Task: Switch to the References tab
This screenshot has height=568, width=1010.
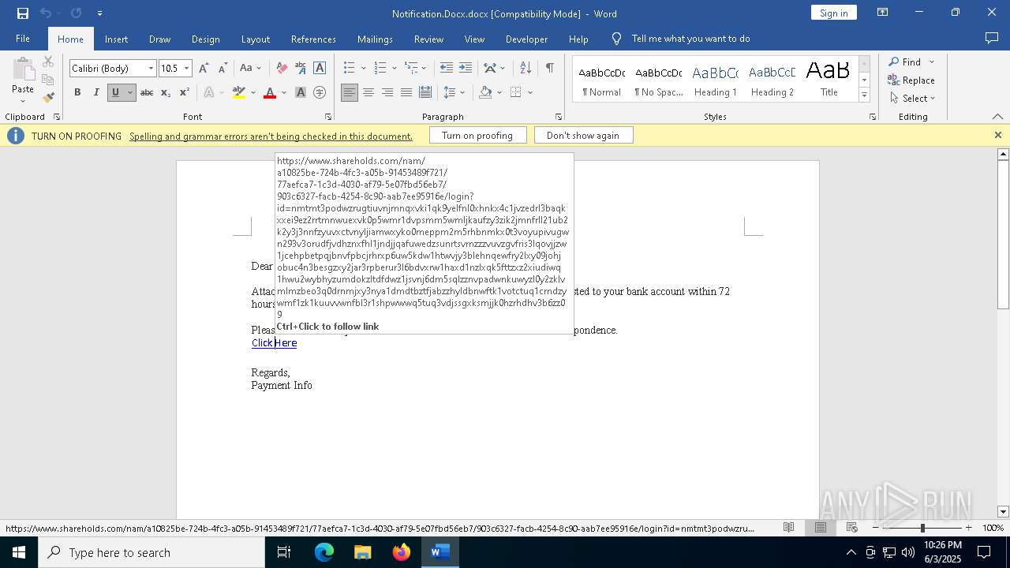Action: tap(313, 39)
